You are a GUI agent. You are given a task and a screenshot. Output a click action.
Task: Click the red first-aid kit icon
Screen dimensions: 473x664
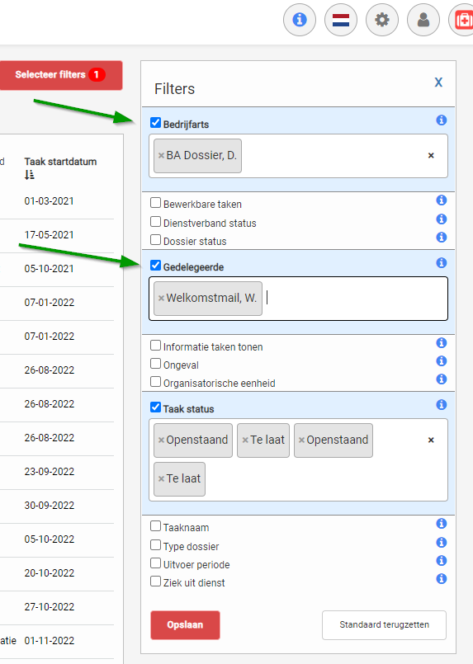tap(462, 20)
